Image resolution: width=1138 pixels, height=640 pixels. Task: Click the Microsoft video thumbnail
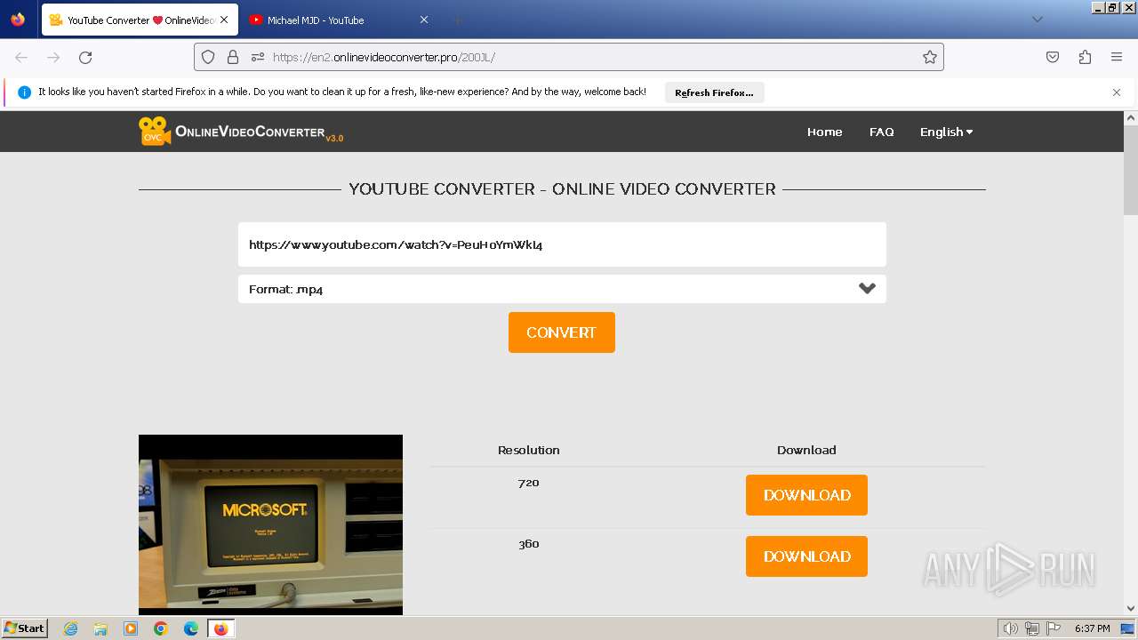coord(270,524)
